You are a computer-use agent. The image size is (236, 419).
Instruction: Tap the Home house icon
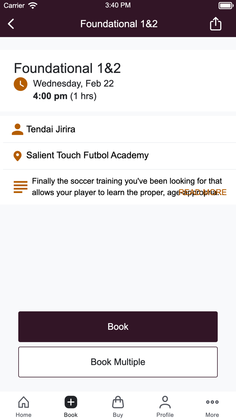click(x=23, y=402)
